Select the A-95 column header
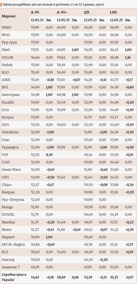 pyautogui.click(x=35, y=12)
